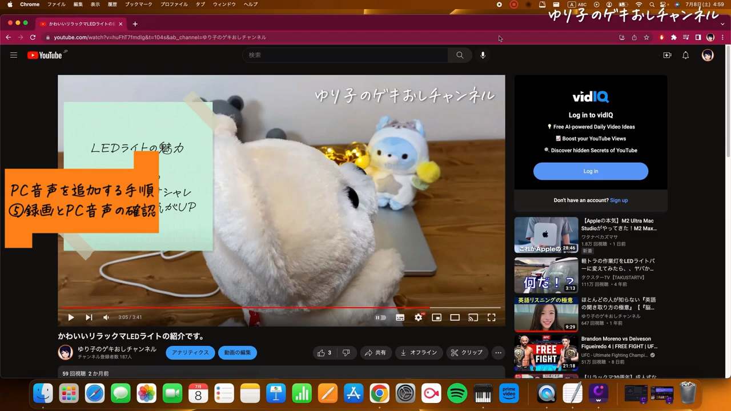Cast video with Play on TV icon
This screenshot has width=731, height=411.
point(473,317)
